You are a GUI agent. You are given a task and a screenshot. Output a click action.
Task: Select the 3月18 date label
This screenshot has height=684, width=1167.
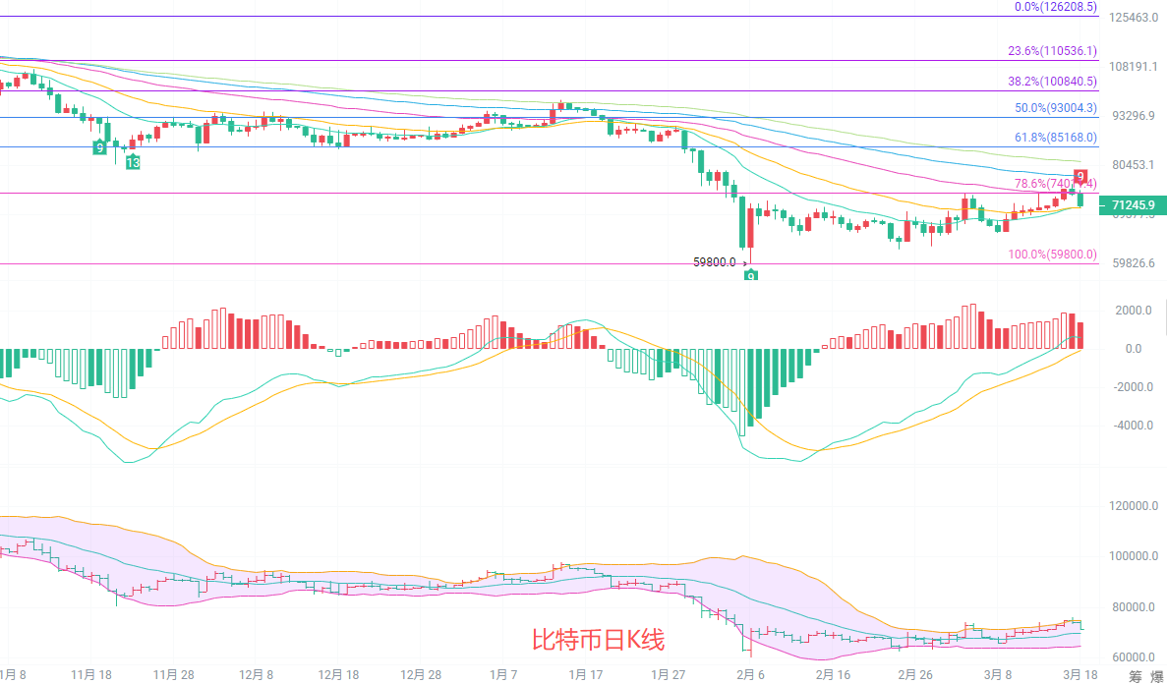1081,674
